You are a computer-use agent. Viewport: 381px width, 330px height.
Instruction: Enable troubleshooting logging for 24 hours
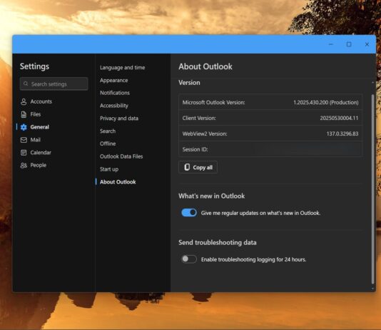pyautogui.click(x=189, y=259)
